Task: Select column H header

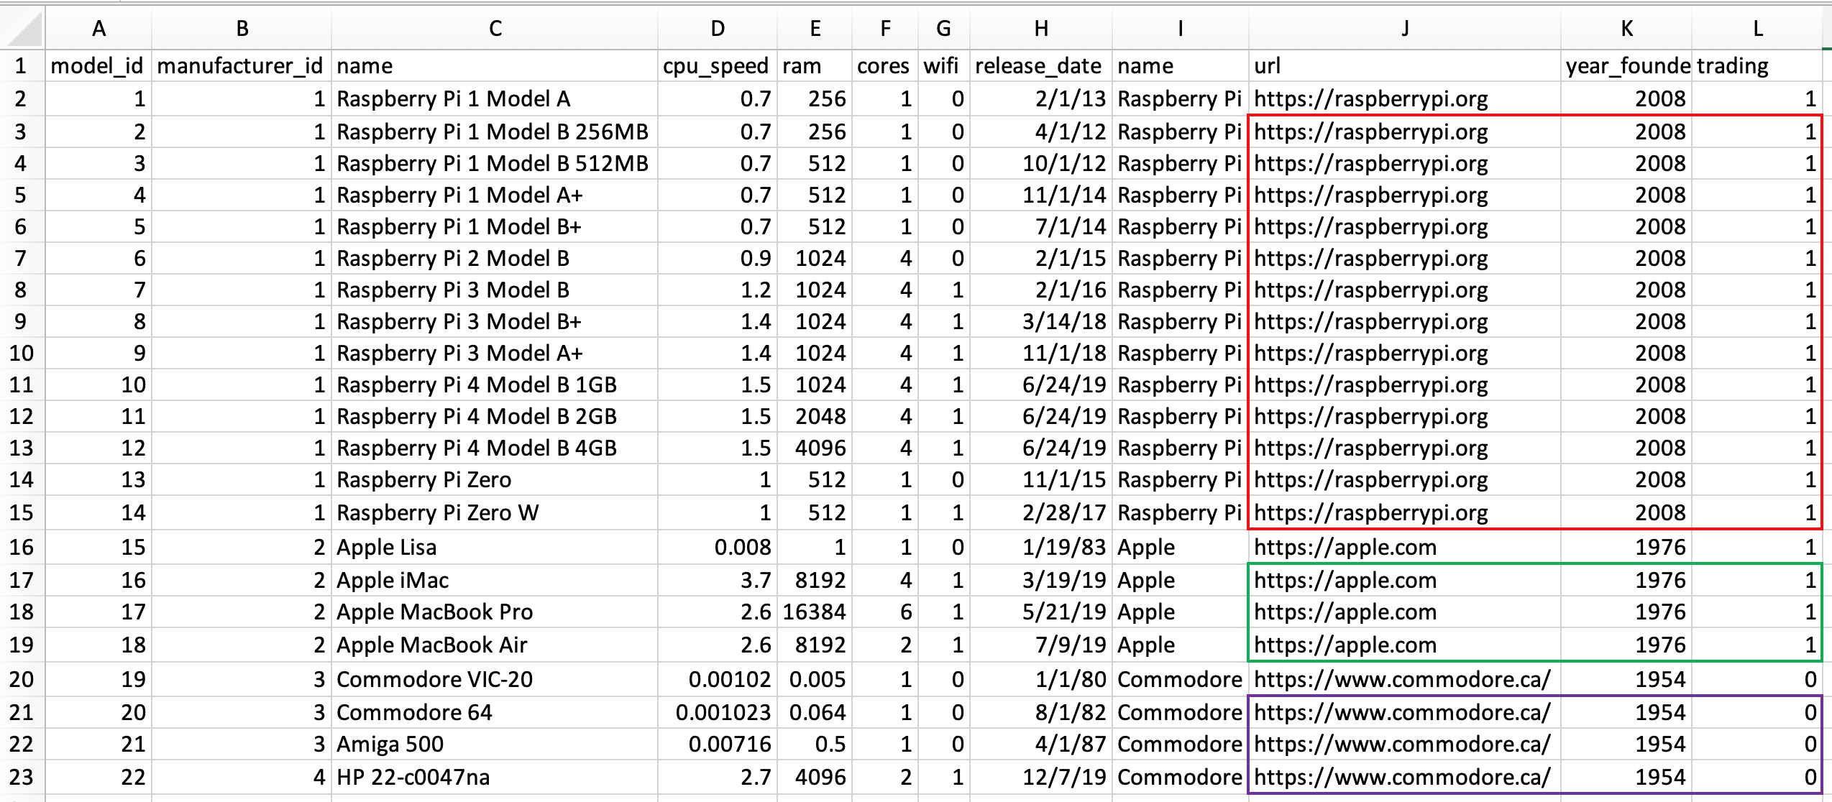Action: pos(1040,29)
